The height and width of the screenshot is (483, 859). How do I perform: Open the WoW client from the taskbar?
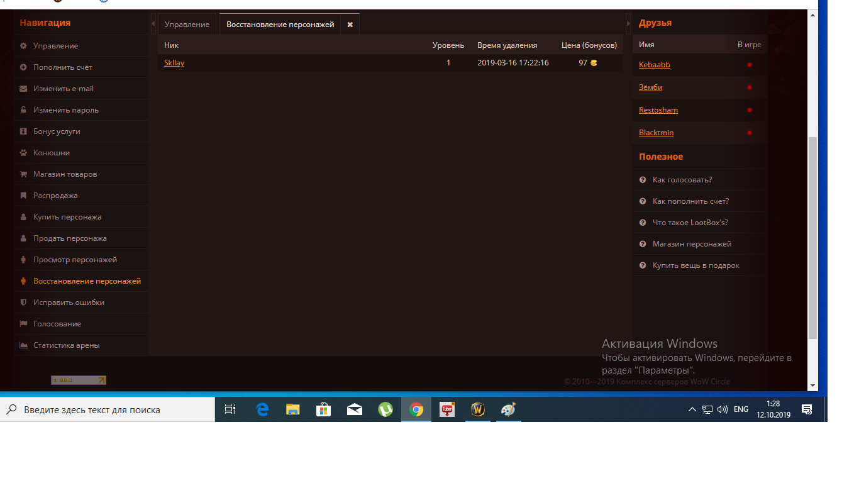(478, 409)
